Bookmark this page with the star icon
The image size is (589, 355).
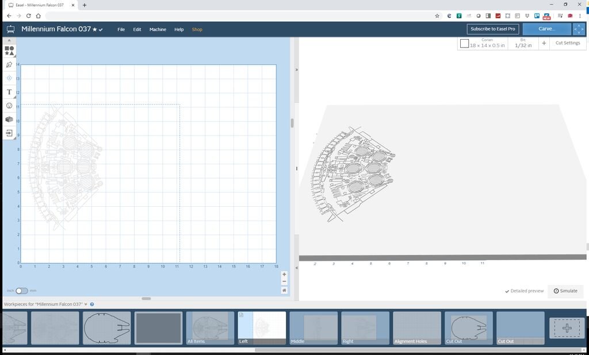pyautogui.click(x=437, y=16)
